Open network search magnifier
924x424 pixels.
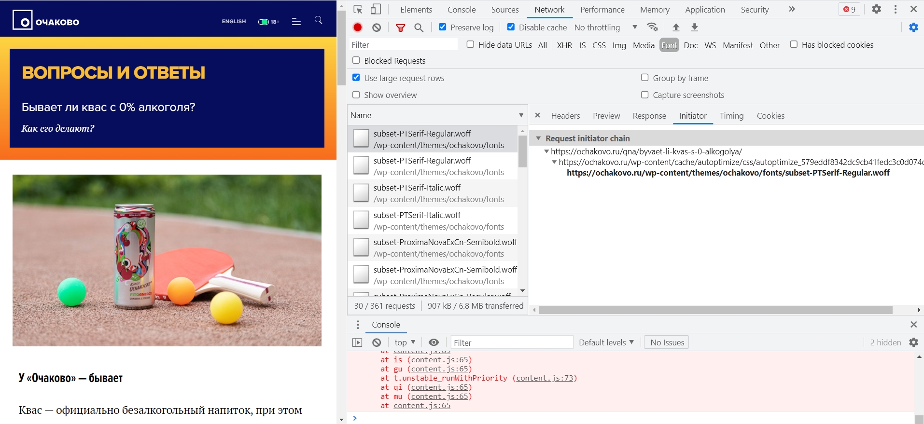click(x=419, y=27)
